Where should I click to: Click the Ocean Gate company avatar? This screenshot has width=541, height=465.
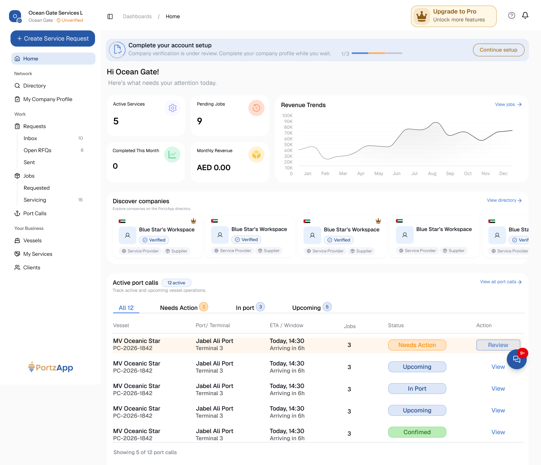click(15, 16)
